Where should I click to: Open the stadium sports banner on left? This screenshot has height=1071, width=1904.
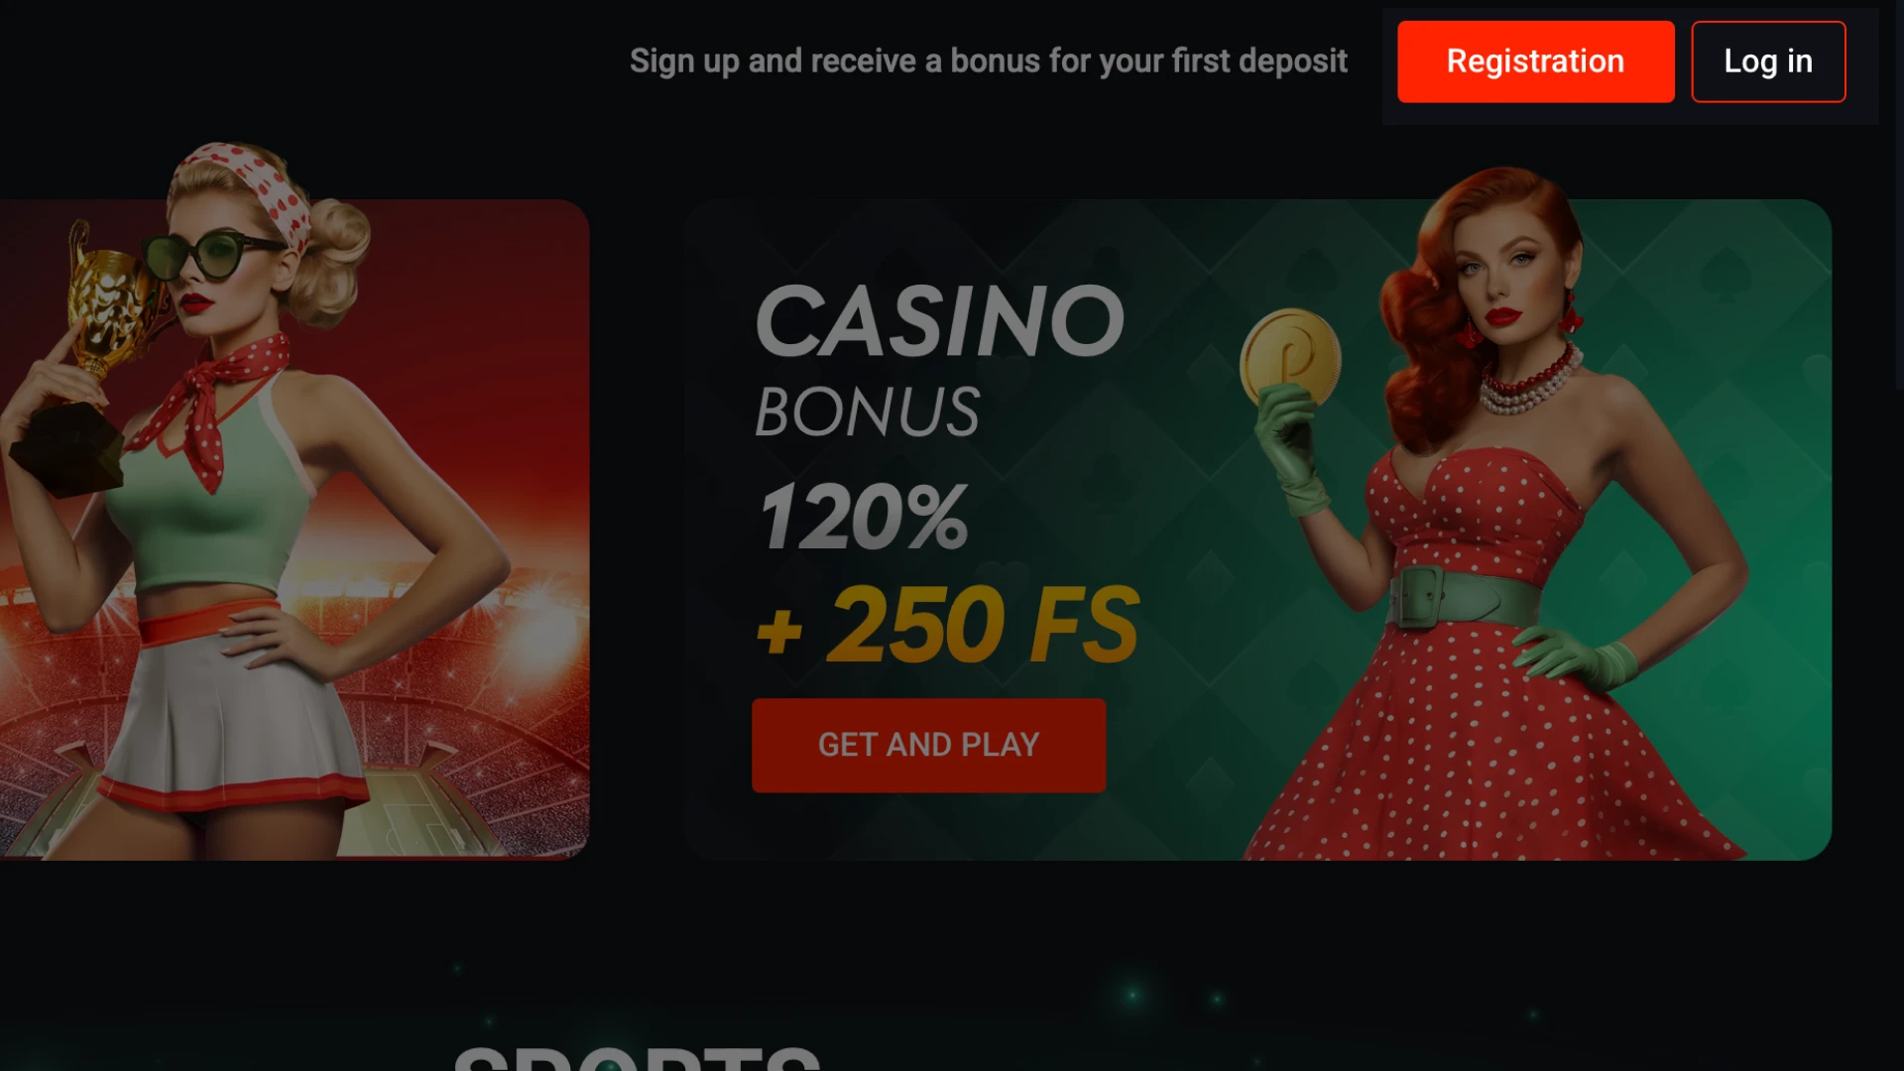(x=295, y=530)
